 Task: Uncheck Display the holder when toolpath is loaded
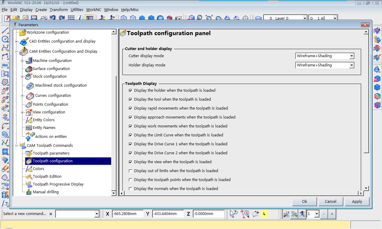pos(130,90)
